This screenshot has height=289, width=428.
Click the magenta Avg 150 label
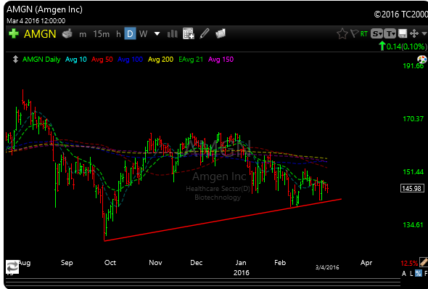click(221, 60)
